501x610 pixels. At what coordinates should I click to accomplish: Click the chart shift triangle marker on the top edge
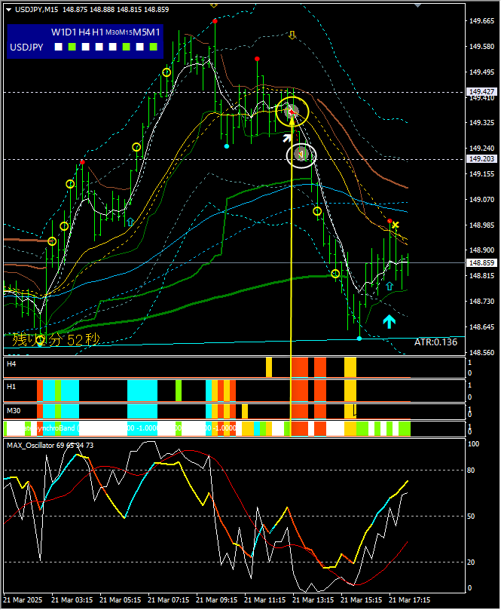coord(418,5)
